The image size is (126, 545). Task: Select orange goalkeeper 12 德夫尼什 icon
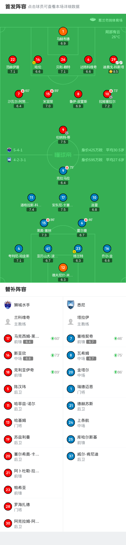click(63, 268)
